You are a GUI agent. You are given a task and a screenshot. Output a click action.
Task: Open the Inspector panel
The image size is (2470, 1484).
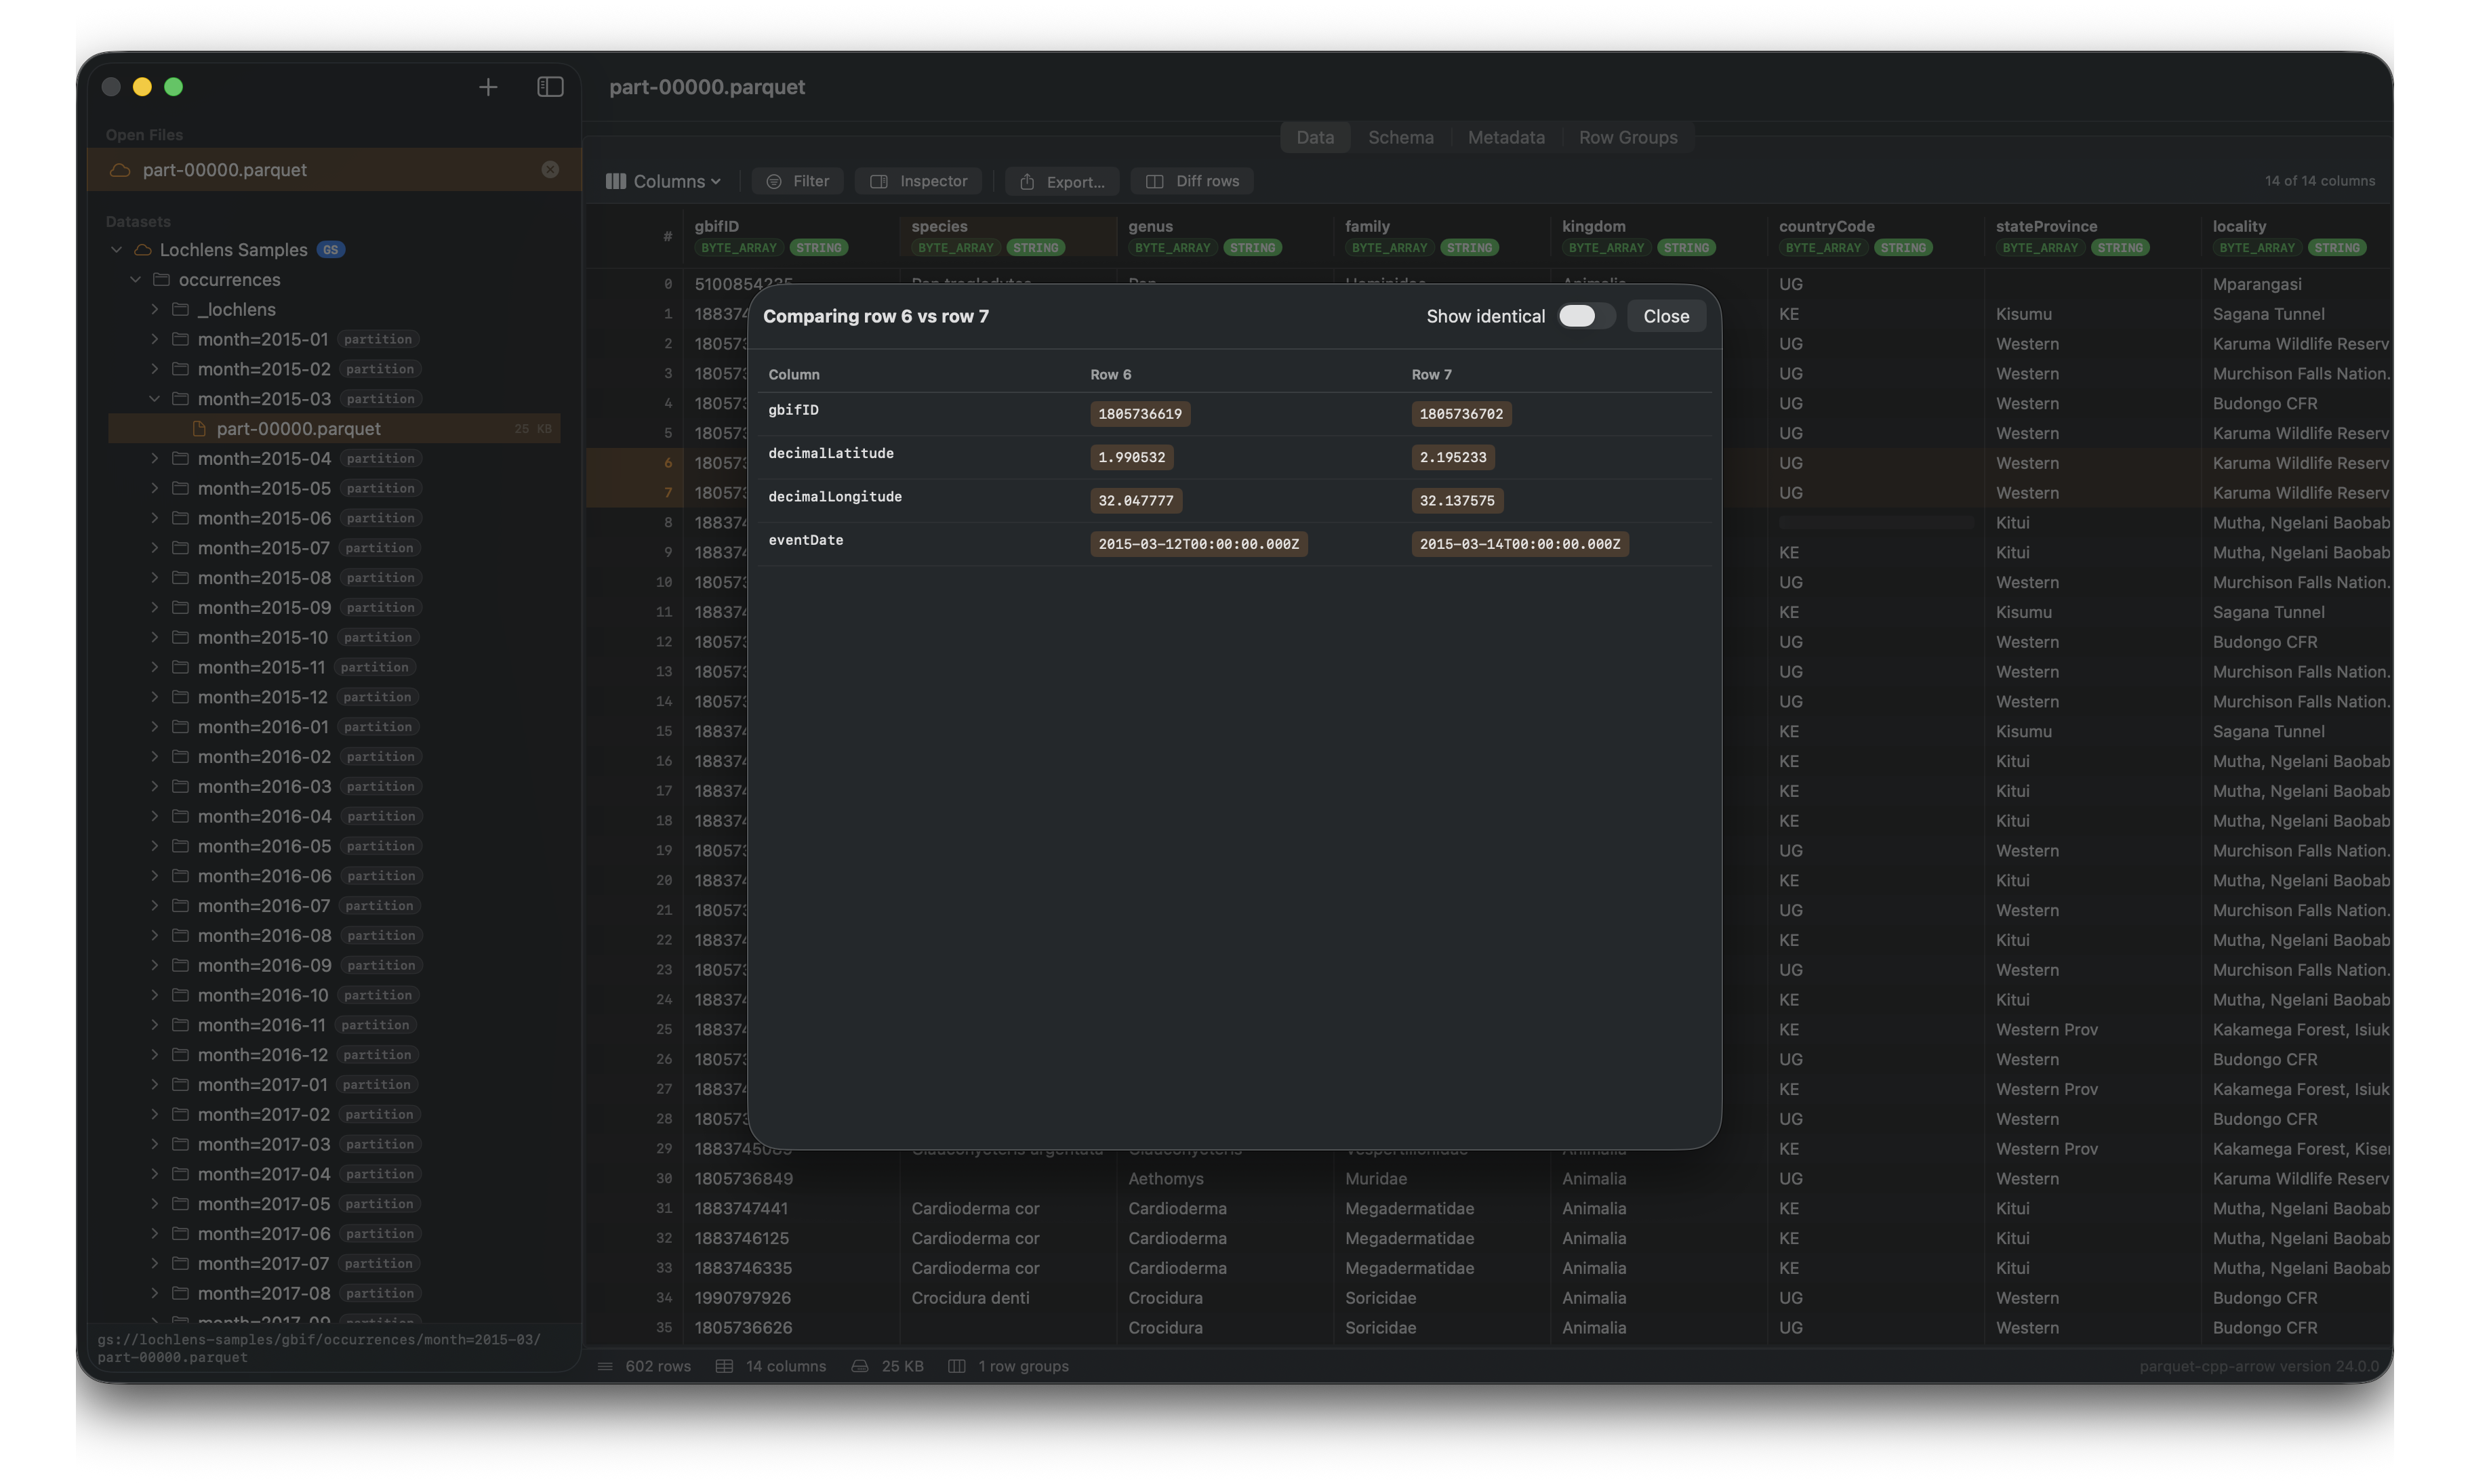tap(918, 181)
